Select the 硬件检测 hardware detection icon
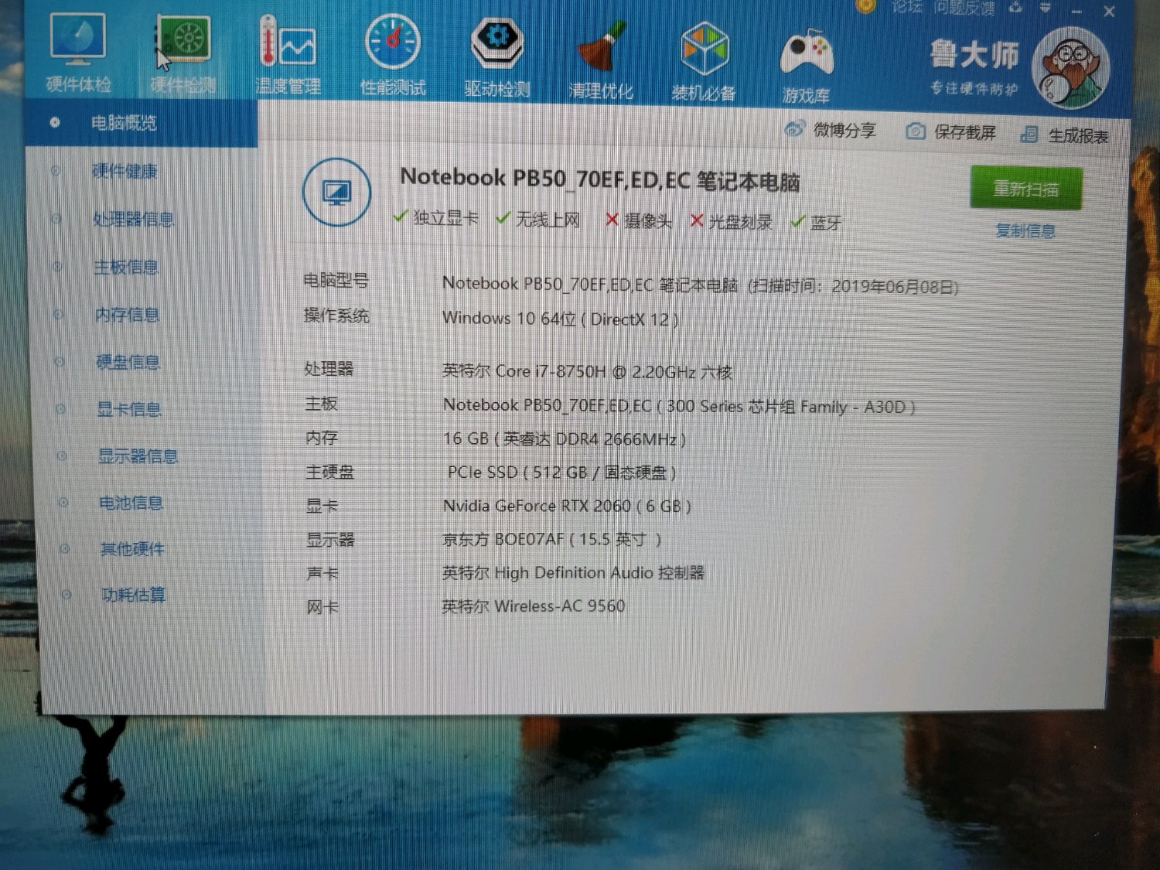This screenshot has height=870, width=1160. [x=183, y=53]
